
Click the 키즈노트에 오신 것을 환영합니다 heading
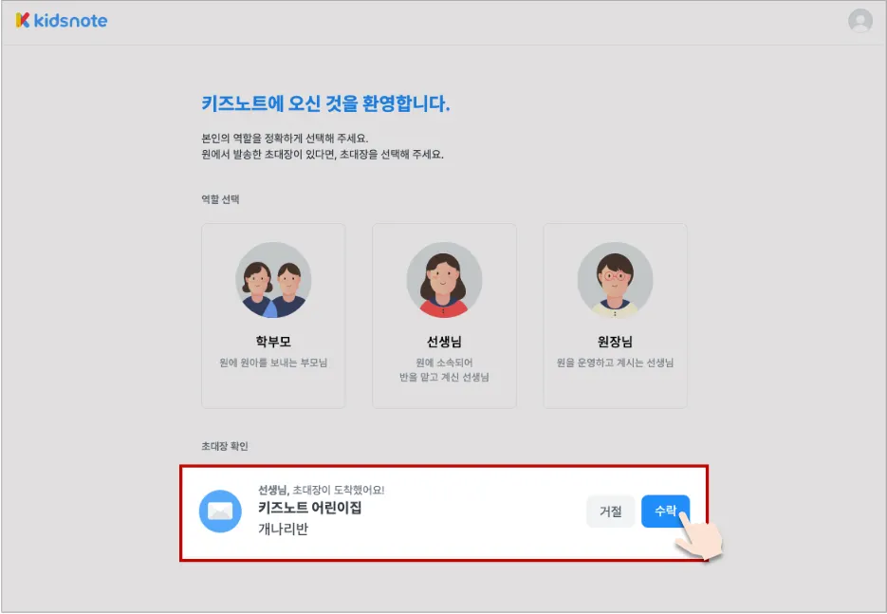pos(325,103)
